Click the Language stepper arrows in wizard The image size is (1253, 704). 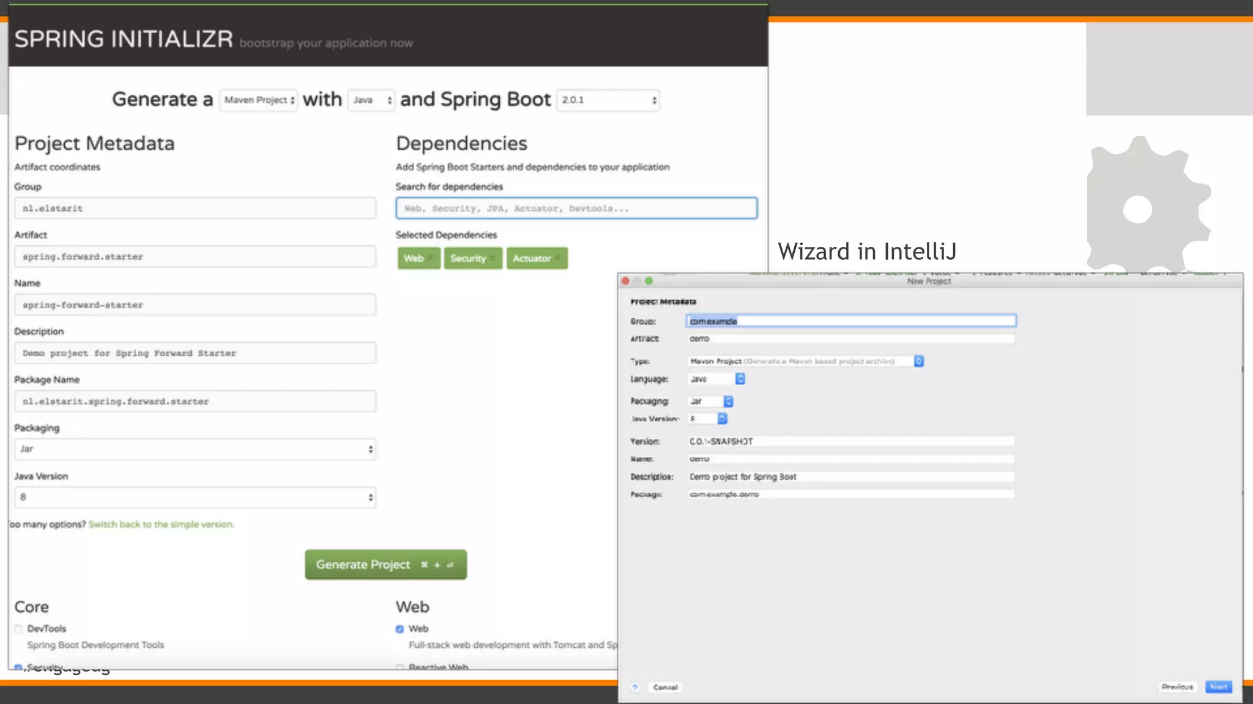pos(740,379)
